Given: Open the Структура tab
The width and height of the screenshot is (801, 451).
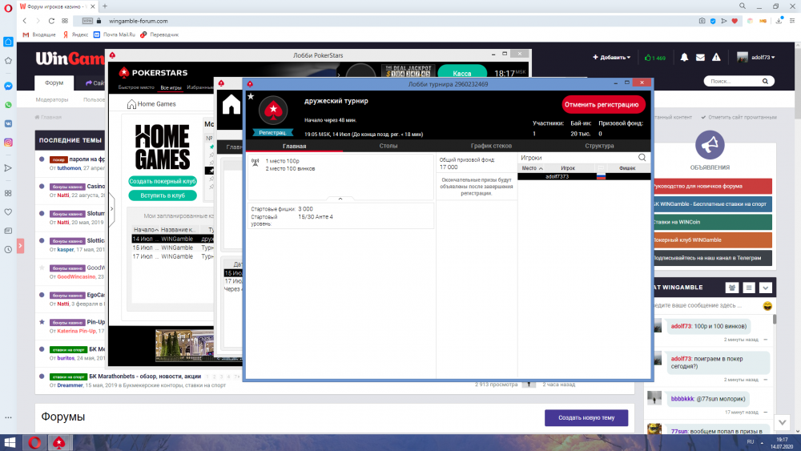Looking at the screenshot, I should point(599,146).
